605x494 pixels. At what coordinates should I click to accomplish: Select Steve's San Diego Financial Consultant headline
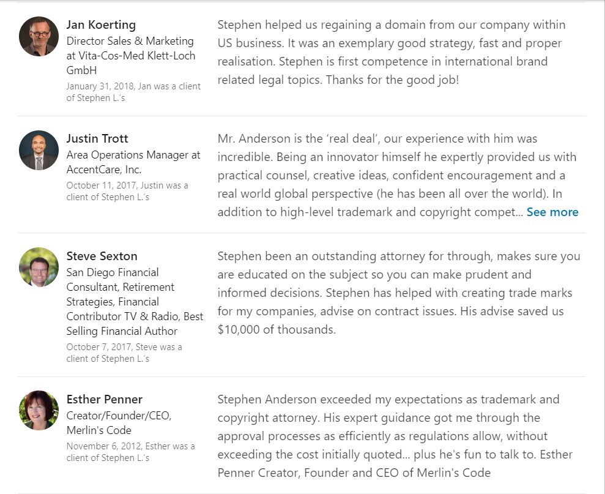click(x=135, y=302)
